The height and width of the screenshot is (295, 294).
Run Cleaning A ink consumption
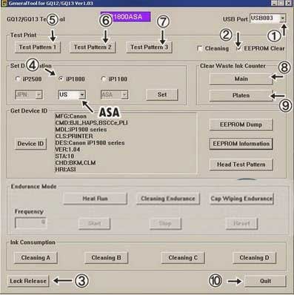click(36, 258)
